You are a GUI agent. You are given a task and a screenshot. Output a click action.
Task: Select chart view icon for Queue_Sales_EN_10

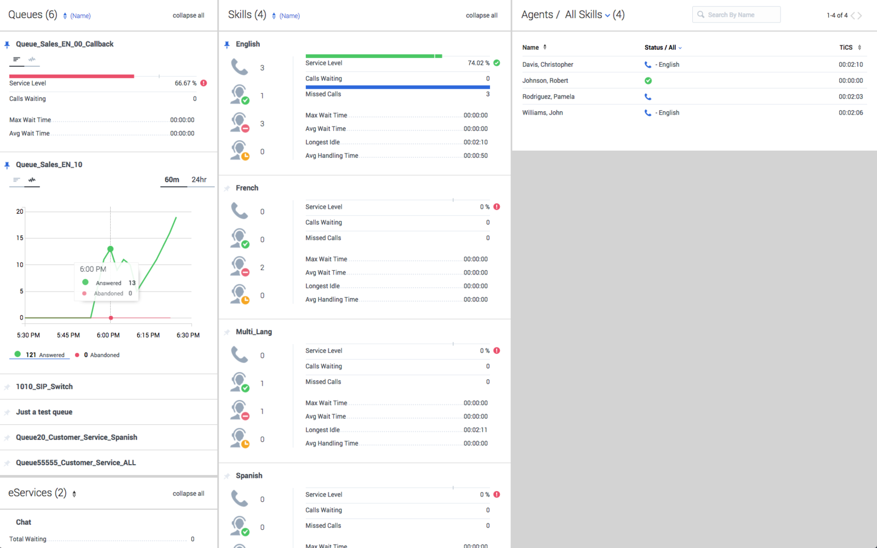(32, 180)
